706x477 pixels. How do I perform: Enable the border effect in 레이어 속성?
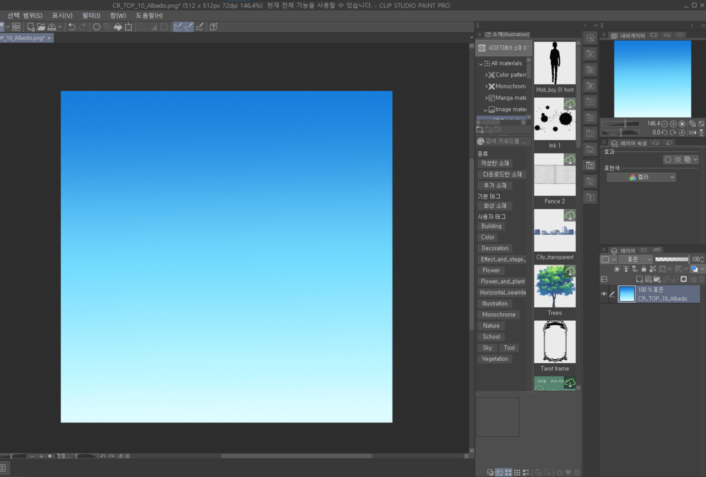tap(668, 160)
